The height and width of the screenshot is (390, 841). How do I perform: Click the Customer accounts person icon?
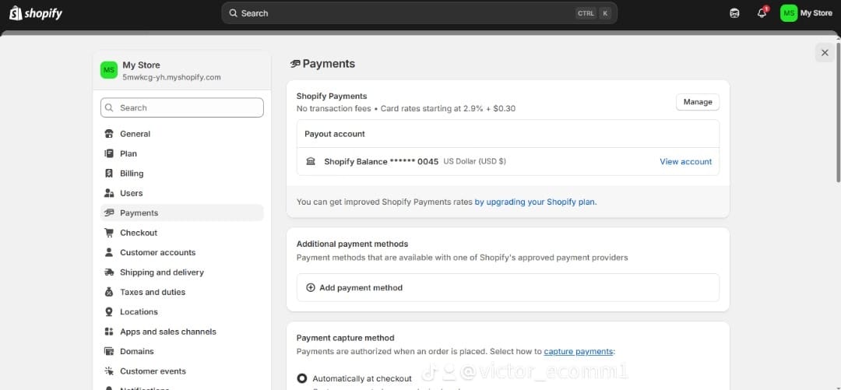(109, 252)
